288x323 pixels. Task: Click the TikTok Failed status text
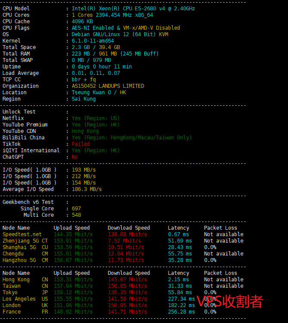click(81, 144)
